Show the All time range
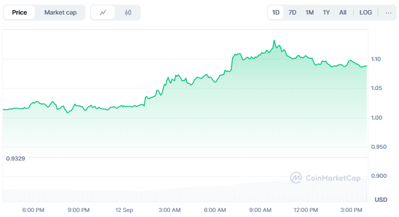Screen dimensions: 399x217 pos(343,12)
